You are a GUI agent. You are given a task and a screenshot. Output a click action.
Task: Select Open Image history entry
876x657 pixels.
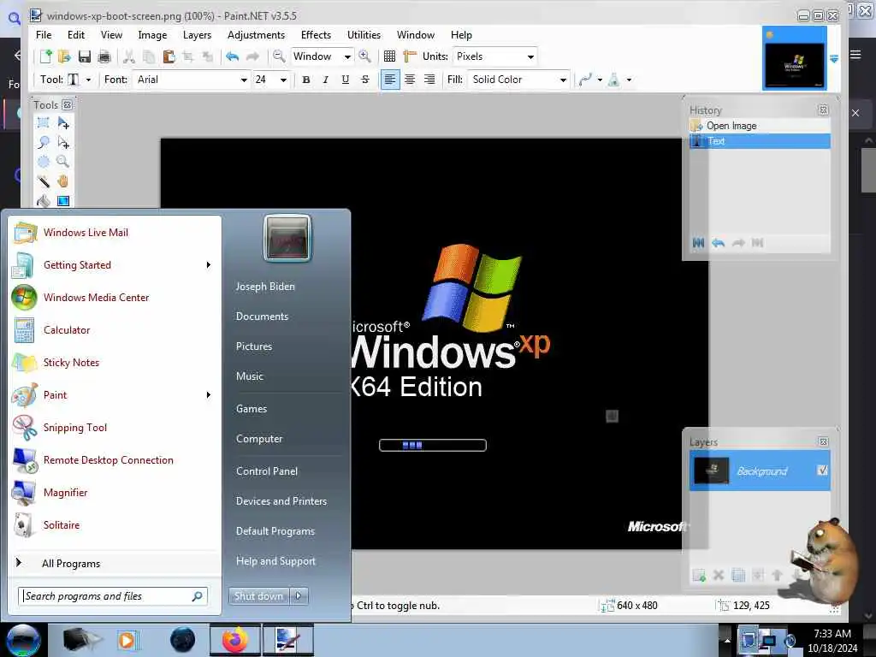760,126
